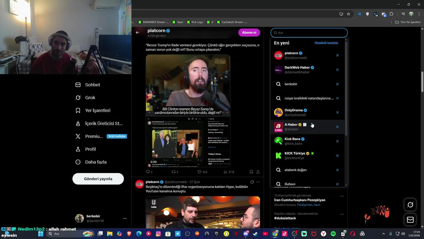Open more options for #dubaiattack trend
This screenshot has height=239, width=424.
point(342,214)
